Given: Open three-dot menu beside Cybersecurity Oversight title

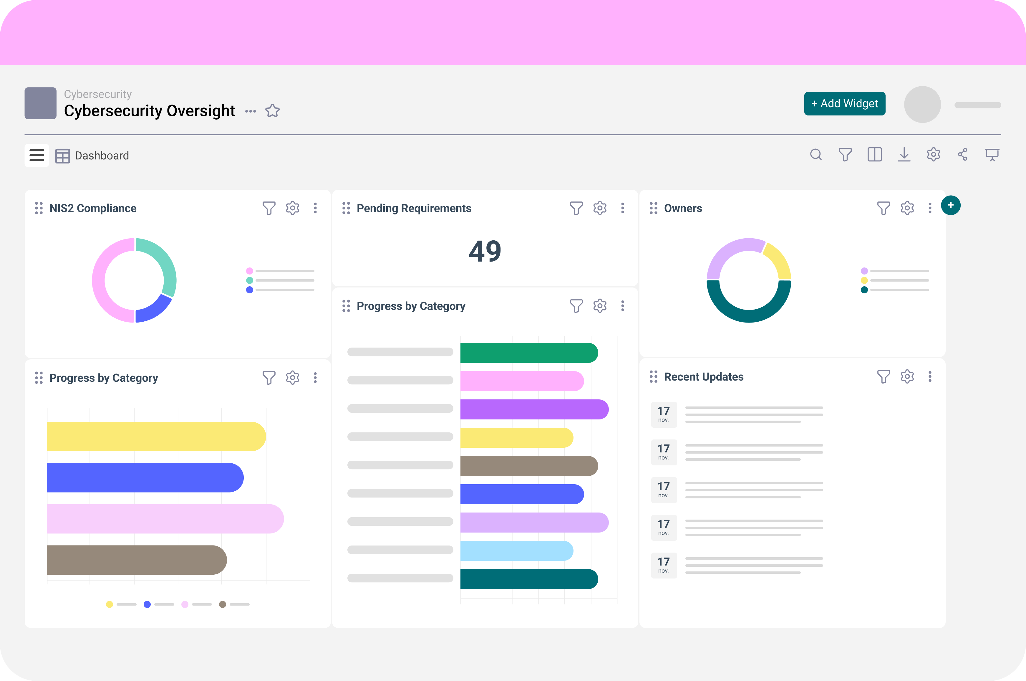Looking at the screenshot, I should [251, 112].
